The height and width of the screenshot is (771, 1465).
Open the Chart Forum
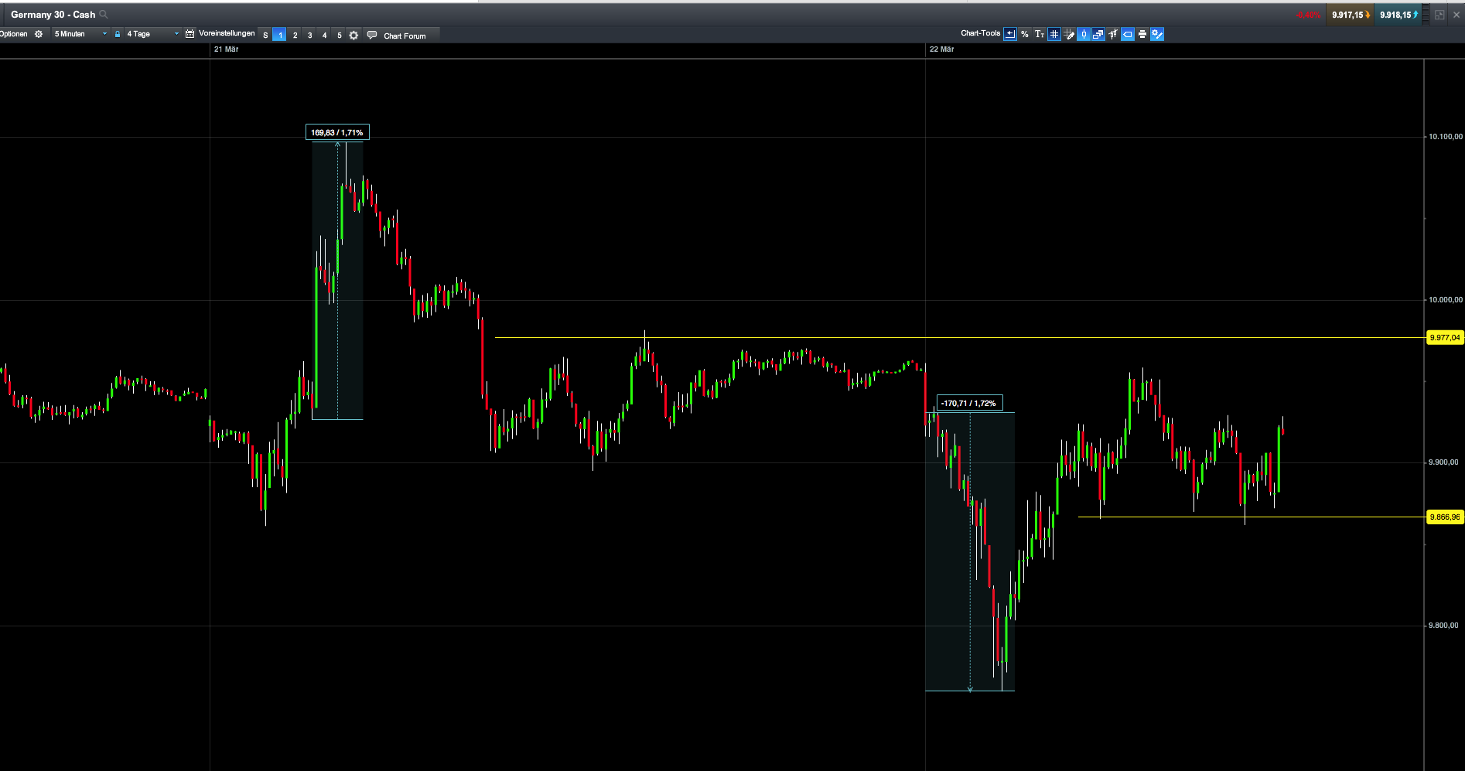click(x=402, y=35)
